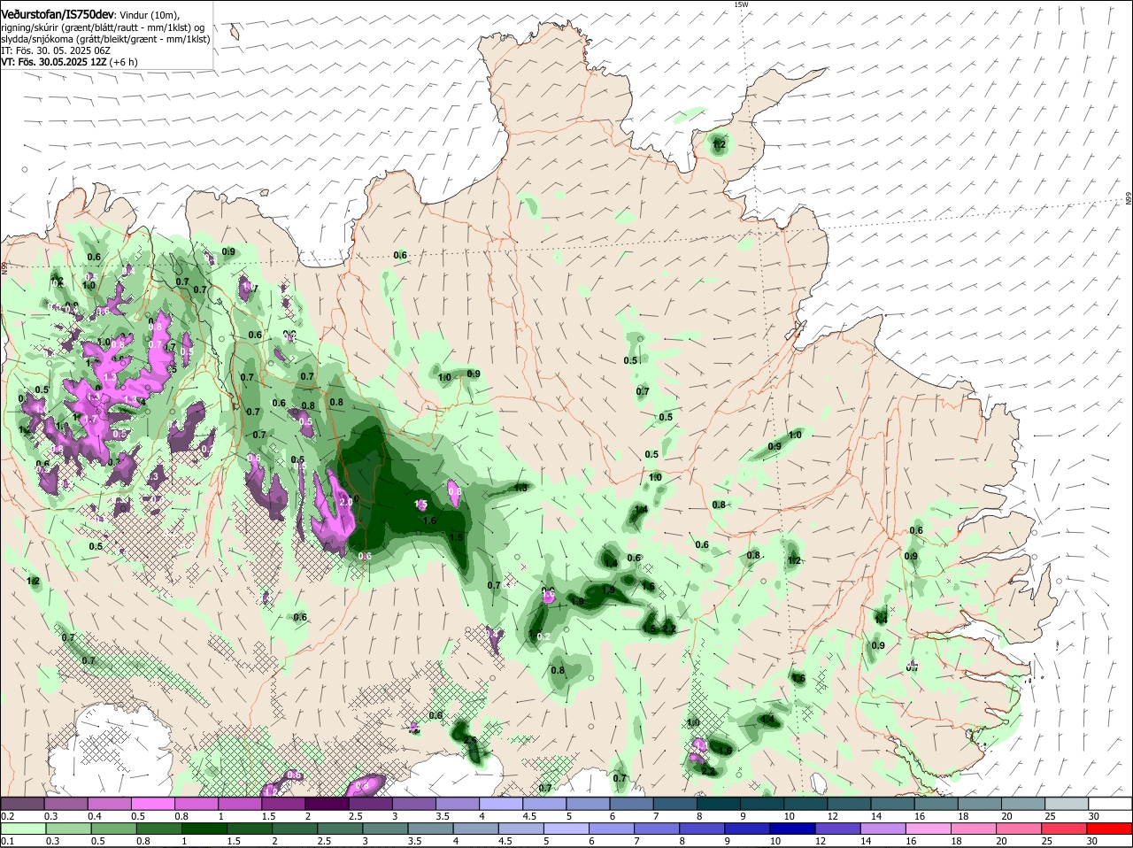Pick lower legend swatch between 8 and 9
Screen dimensions: 1133x848
pyautogui.click(x=703, y=829)
